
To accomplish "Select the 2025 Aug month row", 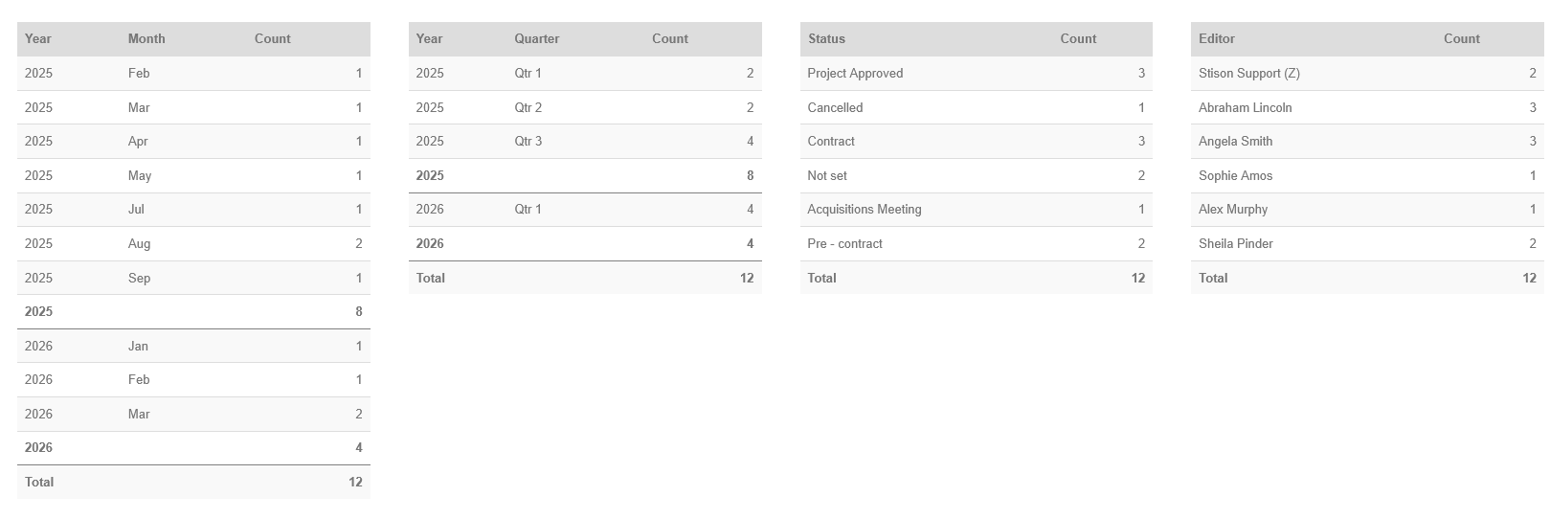I will [x=193, y=244].
